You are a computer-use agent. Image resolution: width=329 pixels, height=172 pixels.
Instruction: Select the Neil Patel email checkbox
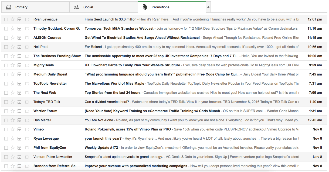pos(6,47)
